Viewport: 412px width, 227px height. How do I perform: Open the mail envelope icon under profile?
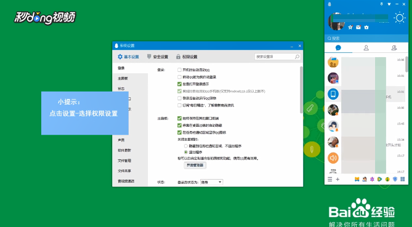coord(358,27)
